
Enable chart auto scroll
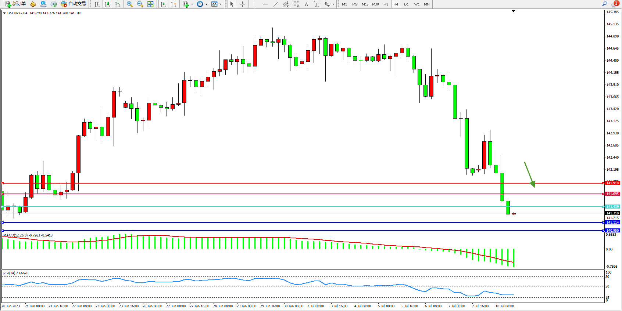163,4
